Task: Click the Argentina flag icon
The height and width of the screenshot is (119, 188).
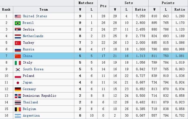Action: [18, 115]
